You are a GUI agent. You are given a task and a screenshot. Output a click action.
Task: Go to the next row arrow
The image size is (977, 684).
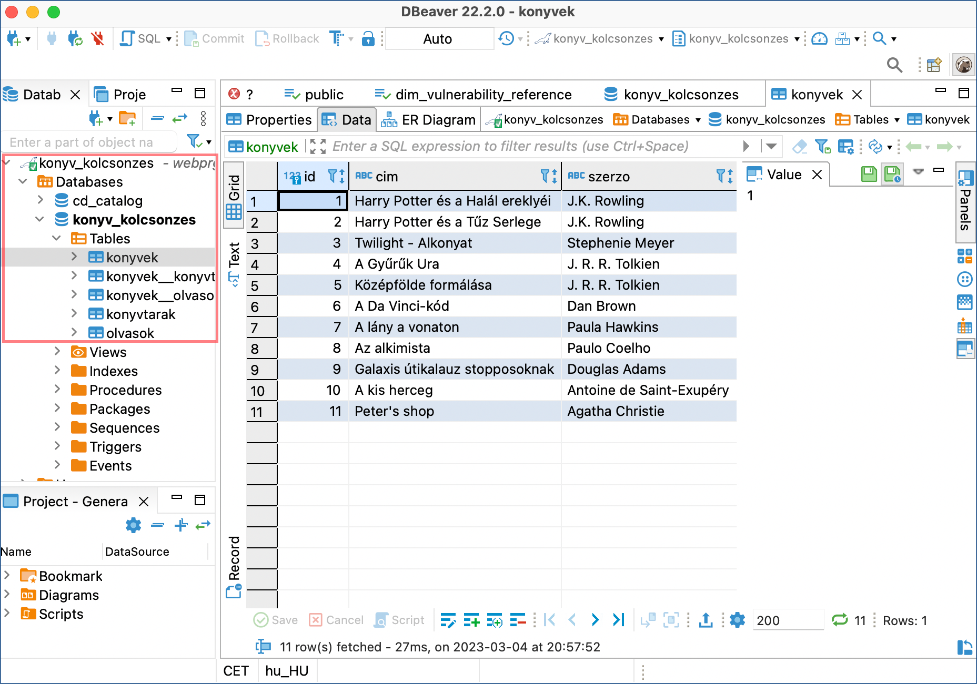coord(595,620)
